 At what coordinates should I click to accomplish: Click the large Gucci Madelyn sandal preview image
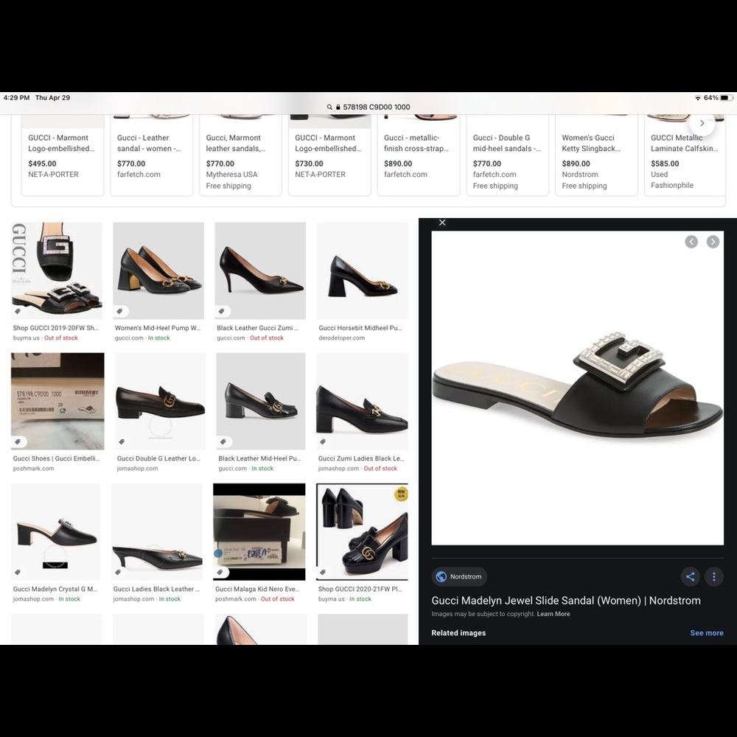tap(578, 388)
